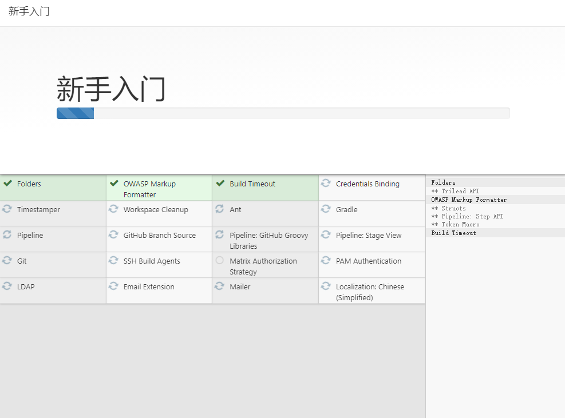Select the GitHub Branch Source plugin
The image size is (565, 418).
click(x=159, y=239)
